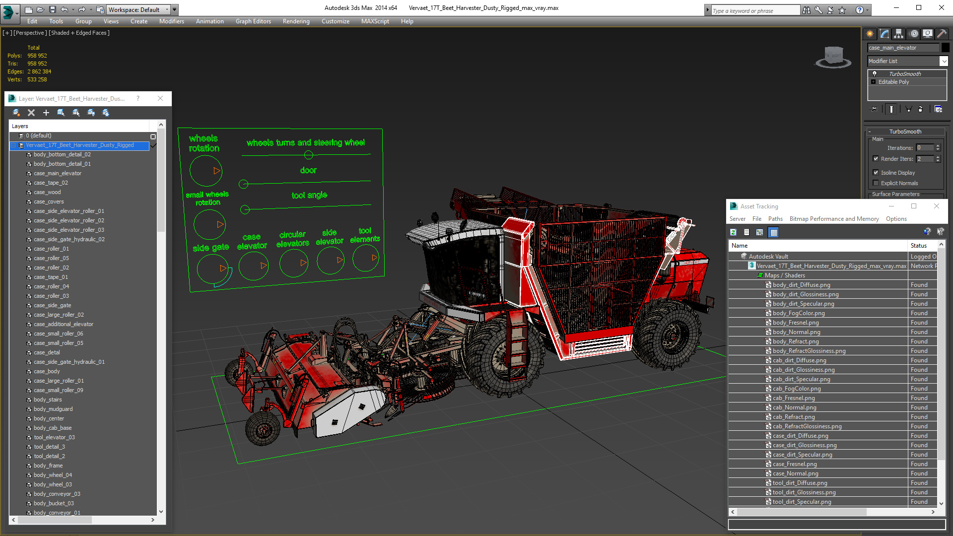Toggle current-layer checkmark for Vervaet layer

coord(153,145)
